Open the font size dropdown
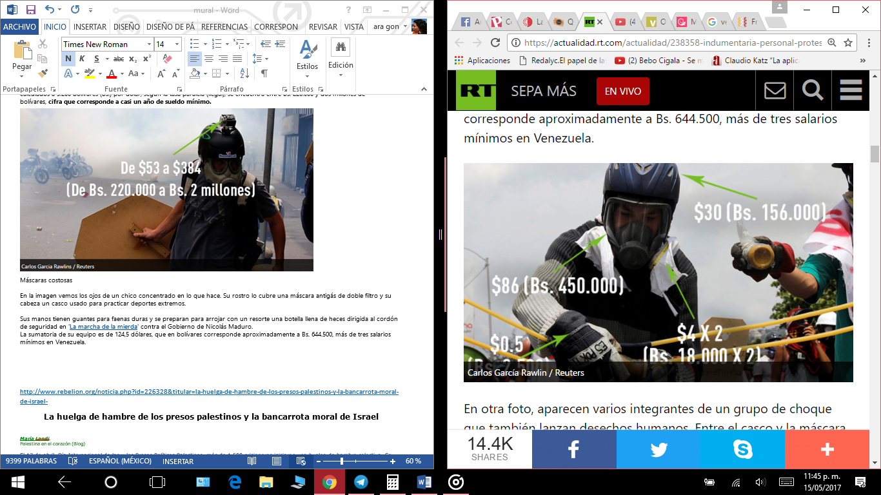Screen dimensions: 881x495 click(177, 44)
